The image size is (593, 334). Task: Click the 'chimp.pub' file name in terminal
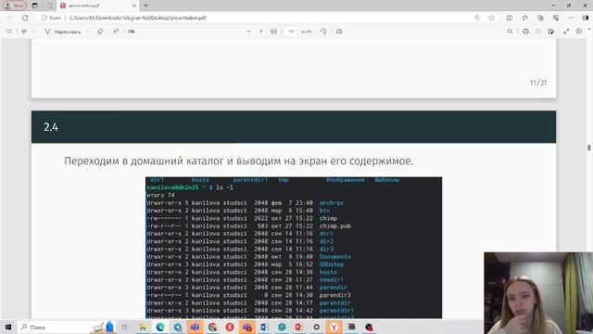click(335, 226)
